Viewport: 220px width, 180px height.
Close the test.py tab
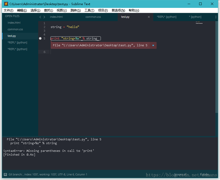point(149,17)
